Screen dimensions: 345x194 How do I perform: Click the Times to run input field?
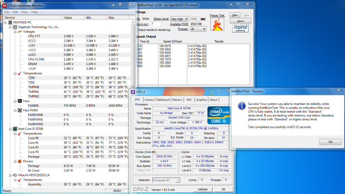pos(156,24)
